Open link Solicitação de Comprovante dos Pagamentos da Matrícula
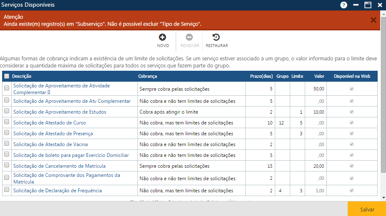386x216 pixels. (x=67, y=179)
